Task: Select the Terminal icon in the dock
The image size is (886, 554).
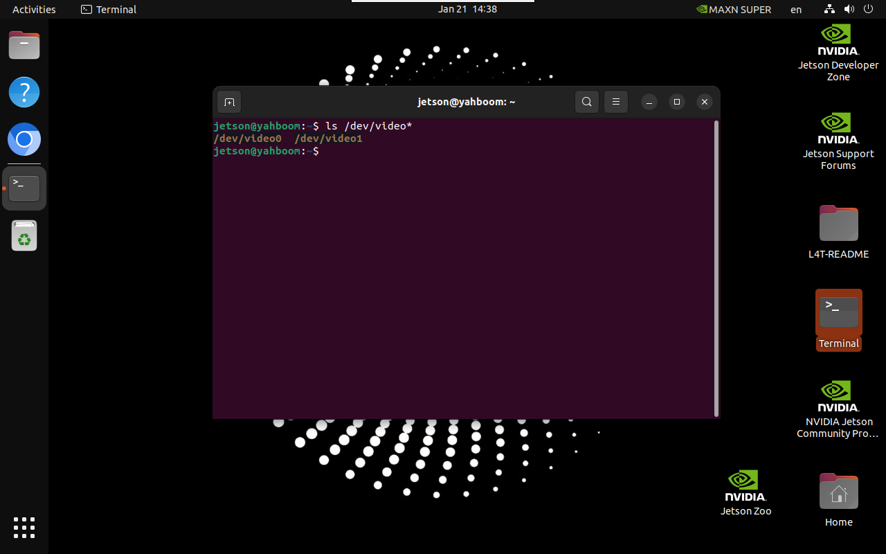Action: 24,188
